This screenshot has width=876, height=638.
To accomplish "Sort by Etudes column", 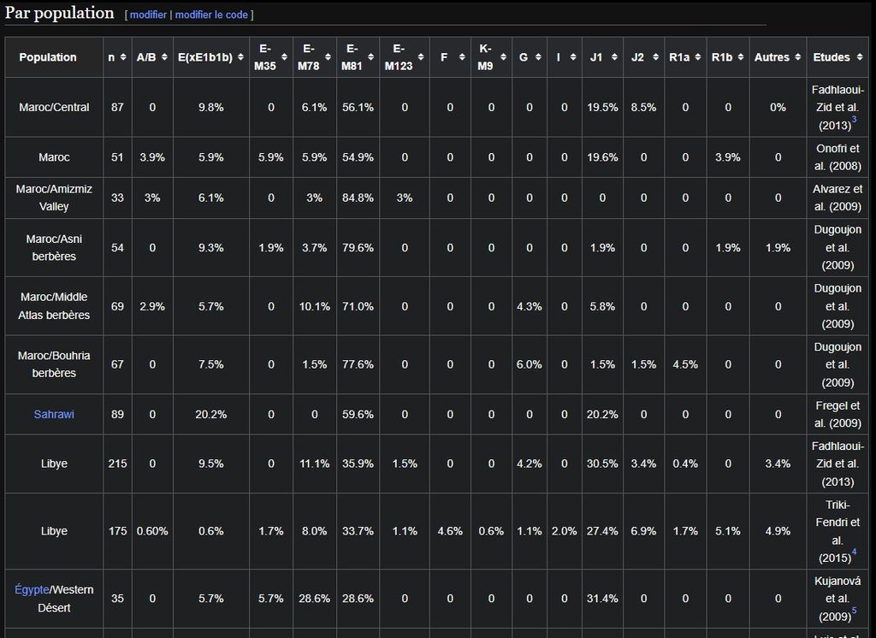I will [x=838, y=57].
